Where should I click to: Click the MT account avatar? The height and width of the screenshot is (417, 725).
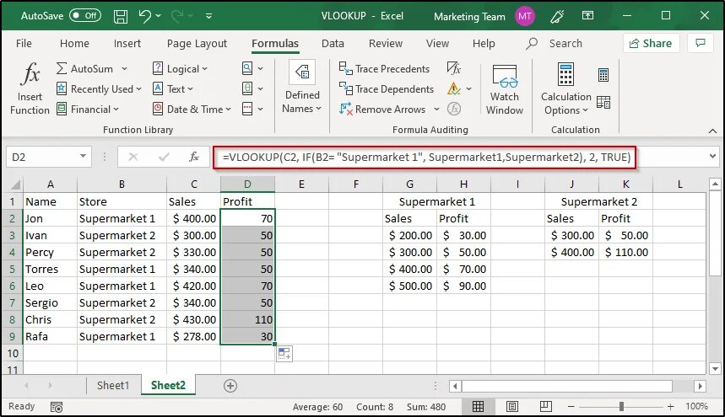[524, 16]
